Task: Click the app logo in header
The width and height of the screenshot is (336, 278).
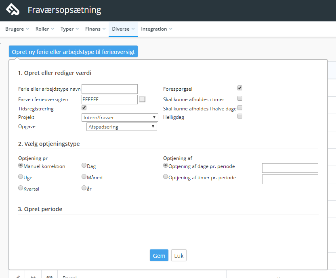Action: [x=13, y=10]
